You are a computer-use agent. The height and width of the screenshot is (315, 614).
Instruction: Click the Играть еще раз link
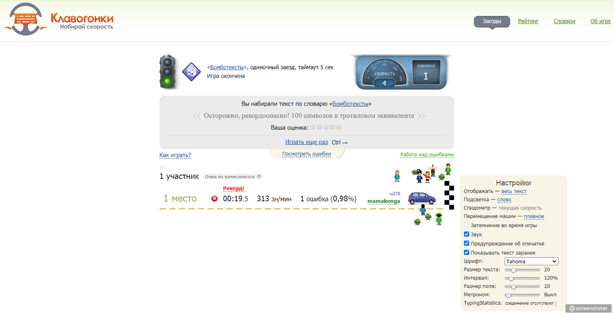tap(306, 142)
